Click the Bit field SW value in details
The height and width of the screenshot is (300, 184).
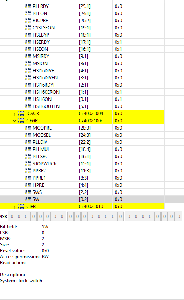(45, 227)
